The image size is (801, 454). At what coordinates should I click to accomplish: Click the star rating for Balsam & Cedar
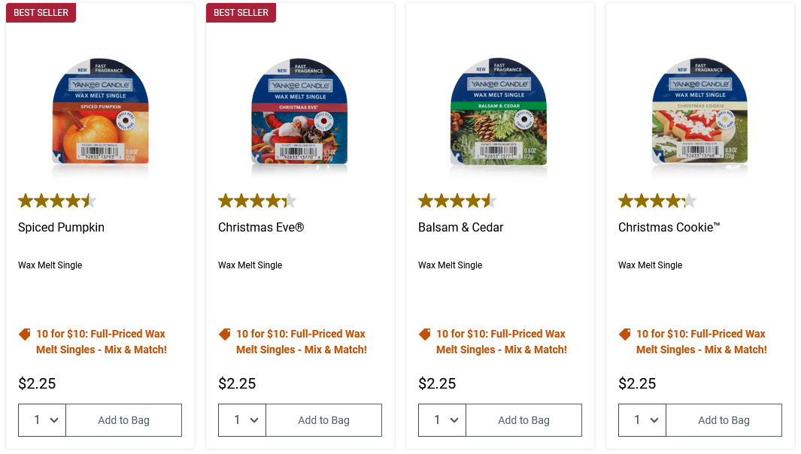coord(457,201)
